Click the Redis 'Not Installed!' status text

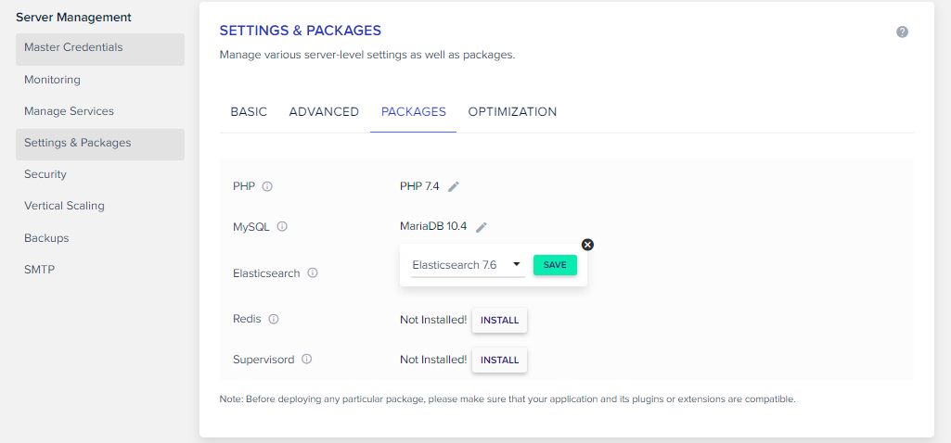click(x=433, y=320)
